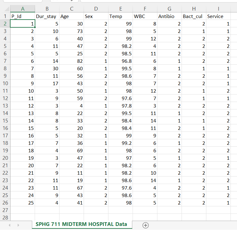Click the Temp header cell

coord(121,16)
